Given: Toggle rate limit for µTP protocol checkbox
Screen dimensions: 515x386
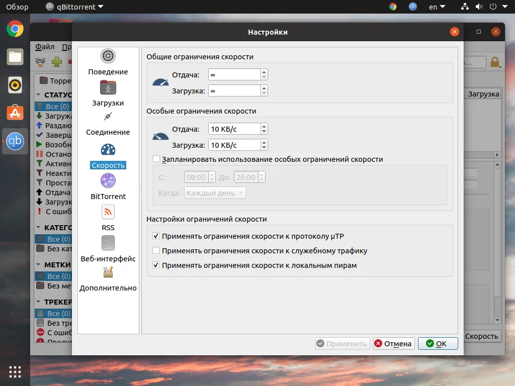Looking at the screenshot, I should click(x=156, y=236).
